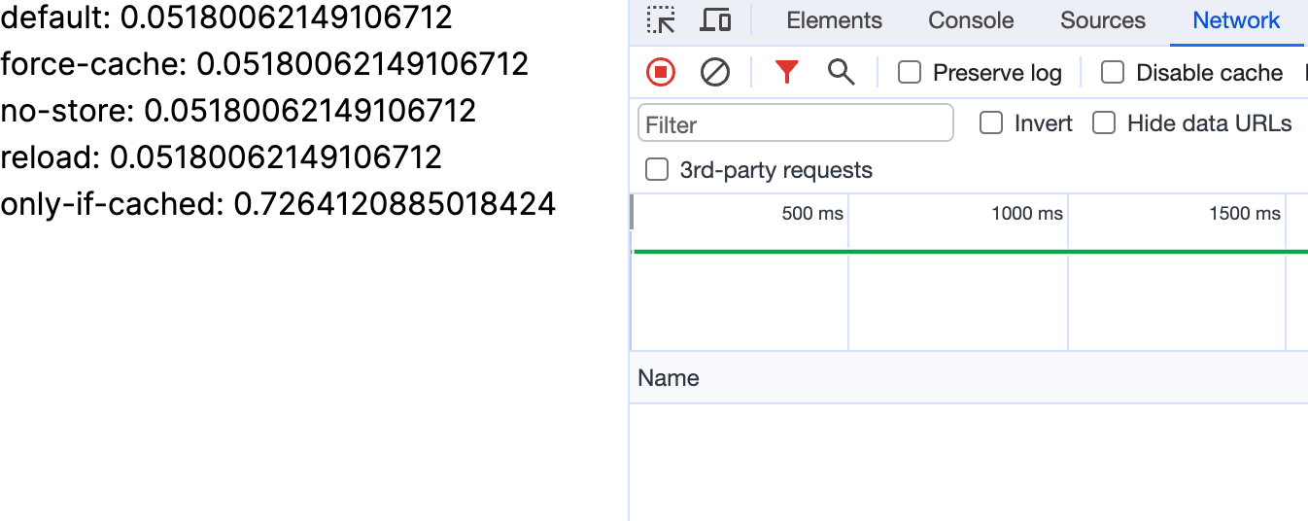Enable the Preserve log checkbox
This screenshot has height=521, width=1308.
910,73
